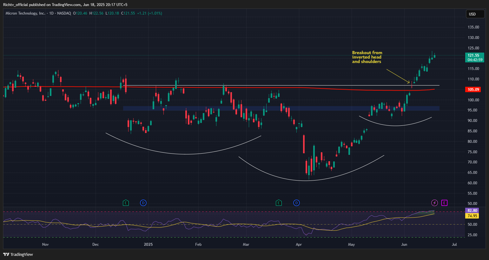489x260 pixels.
Task: Open the USD currency selector
Action: (475, 14)
